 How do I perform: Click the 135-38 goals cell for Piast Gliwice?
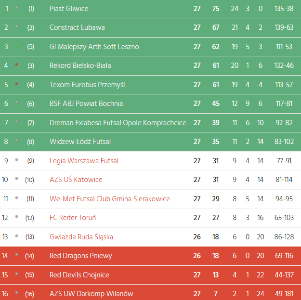(283, 9)
